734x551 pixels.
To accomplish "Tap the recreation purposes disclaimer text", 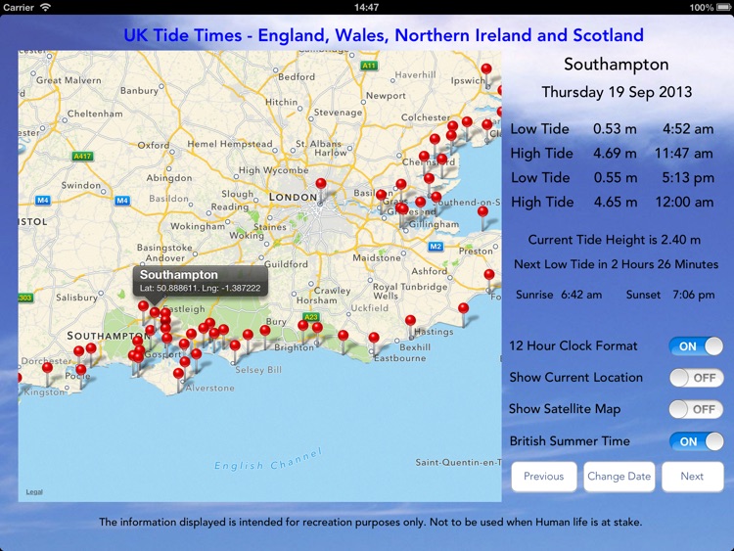I will pos(370,522).
